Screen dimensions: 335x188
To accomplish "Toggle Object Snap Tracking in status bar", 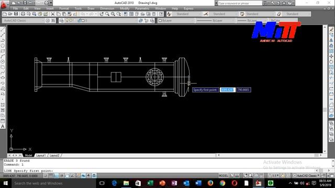I will click(x=72, y=175).
